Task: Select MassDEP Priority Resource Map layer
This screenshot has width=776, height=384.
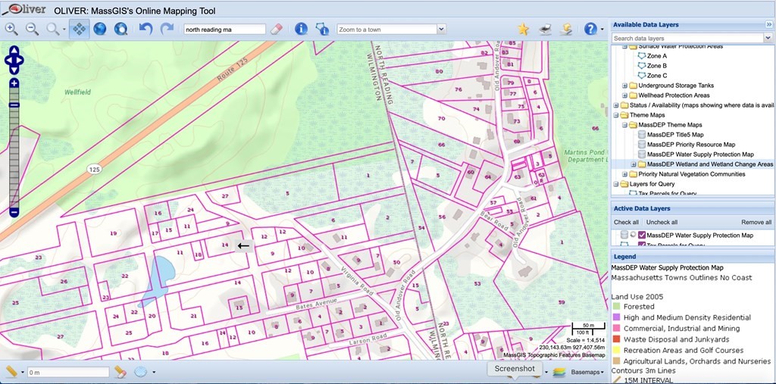Action: (x=691, y=145)
